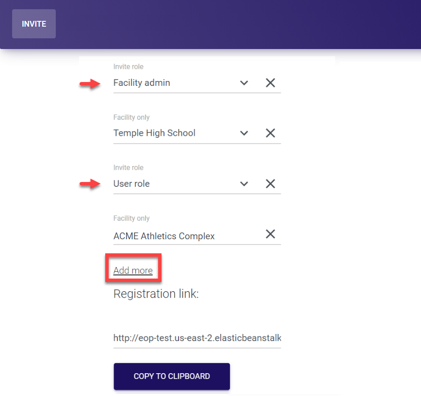Click Facility only label above ACME Athletics Complex
Image resolution: width=421 pixels, height=396 pixels.
click(131, 218)
